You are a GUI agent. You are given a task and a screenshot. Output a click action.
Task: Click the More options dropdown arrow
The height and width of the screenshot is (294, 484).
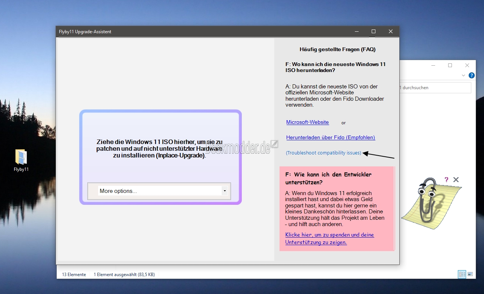[225, 191]
